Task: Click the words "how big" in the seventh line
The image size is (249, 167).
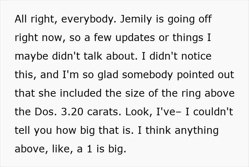Action: (75, 131)
